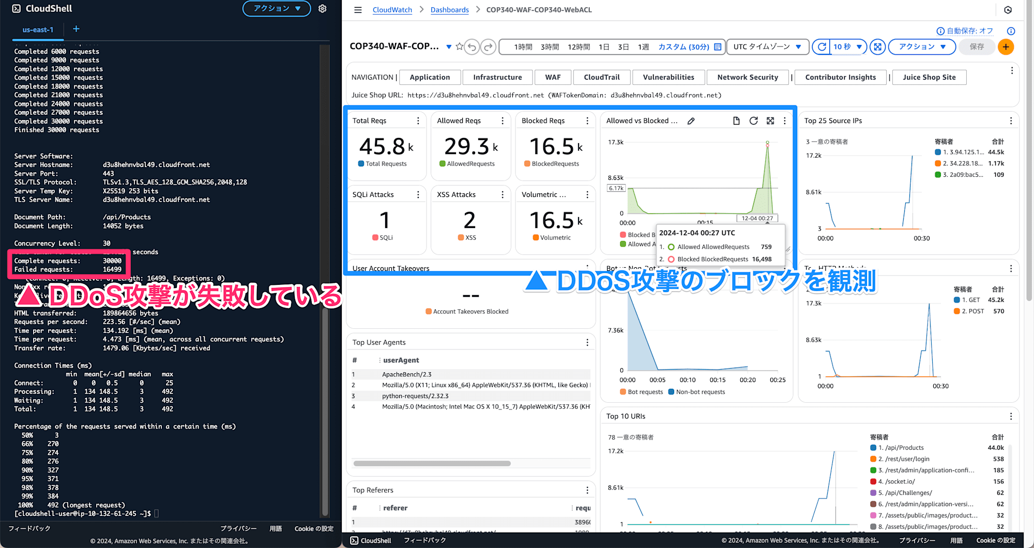Go to the Application dashboard
Screen dimensions: 1034x548
[x=430, y=77]
